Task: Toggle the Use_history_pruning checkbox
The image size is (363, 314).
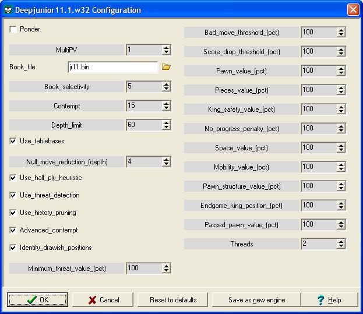Action: point(14,213)
